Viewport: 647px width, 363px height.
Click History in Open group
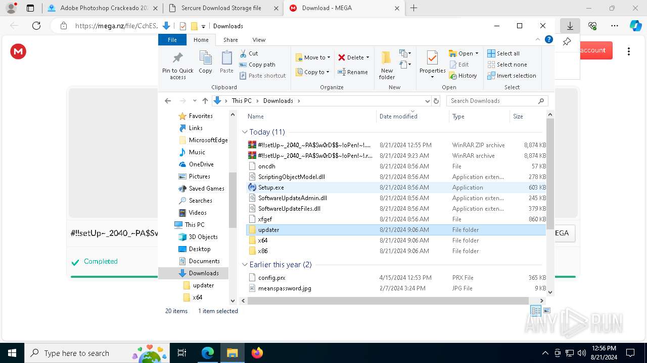coord(463,76)
